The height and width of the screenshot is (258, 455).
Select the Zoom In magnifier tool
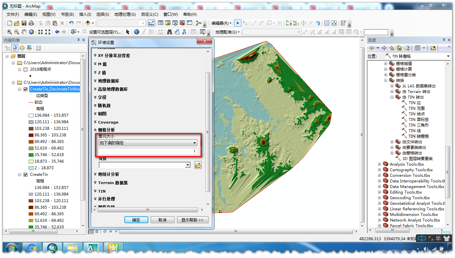(x=9, y=32)
